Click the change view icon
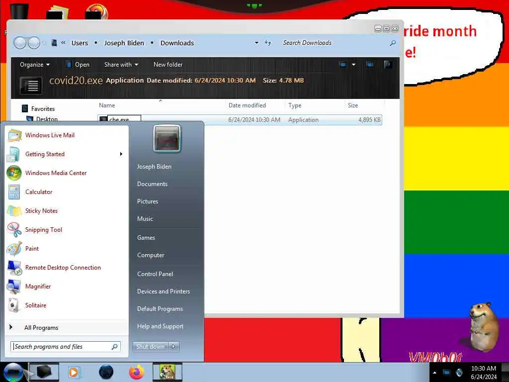 (343, 64)
